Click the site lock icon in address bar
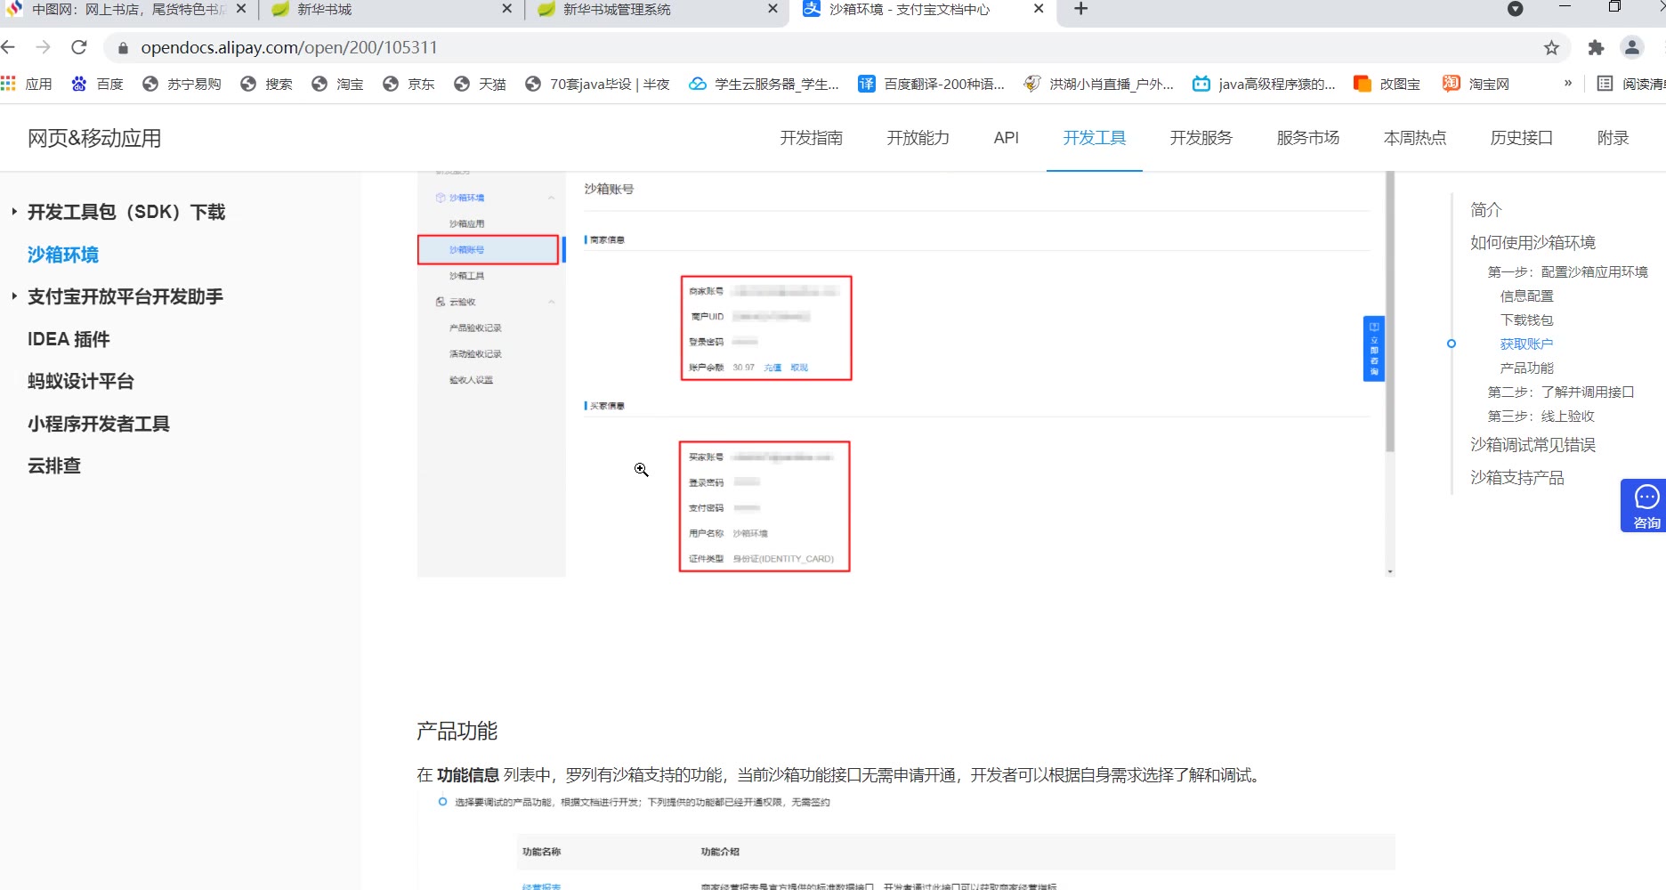Viewport: 1666px width, 890px height. click(x=124, y=48)
